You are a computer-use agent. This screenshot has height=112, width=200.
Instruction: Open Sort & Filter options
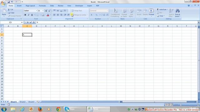click(x=171, y=13)
